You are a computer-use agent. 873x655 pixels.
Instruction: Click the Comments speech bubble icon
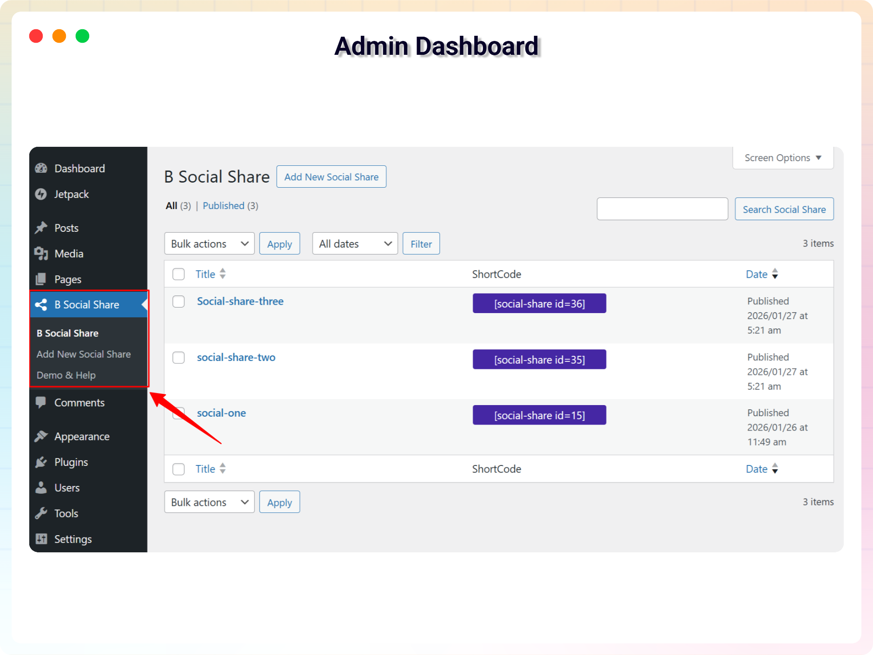(41, 402)
